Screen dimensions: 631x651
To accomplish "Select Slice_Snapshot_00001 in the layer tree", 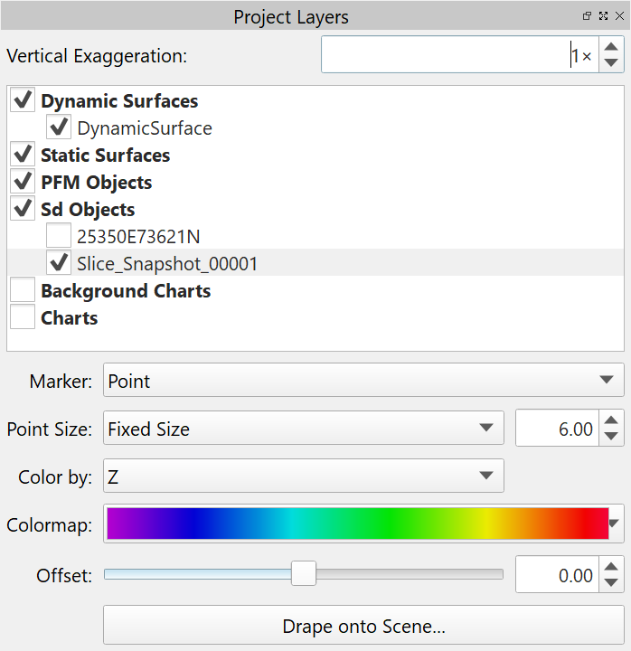I will (167, 264).
